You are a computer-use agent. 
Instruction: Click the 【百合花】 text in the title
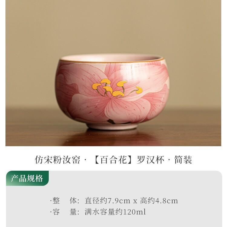pos(113,160)
